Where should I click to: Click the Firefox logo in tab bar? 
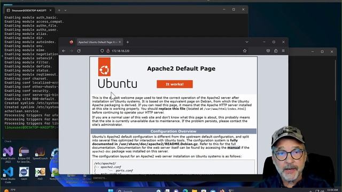pos(71,42)
